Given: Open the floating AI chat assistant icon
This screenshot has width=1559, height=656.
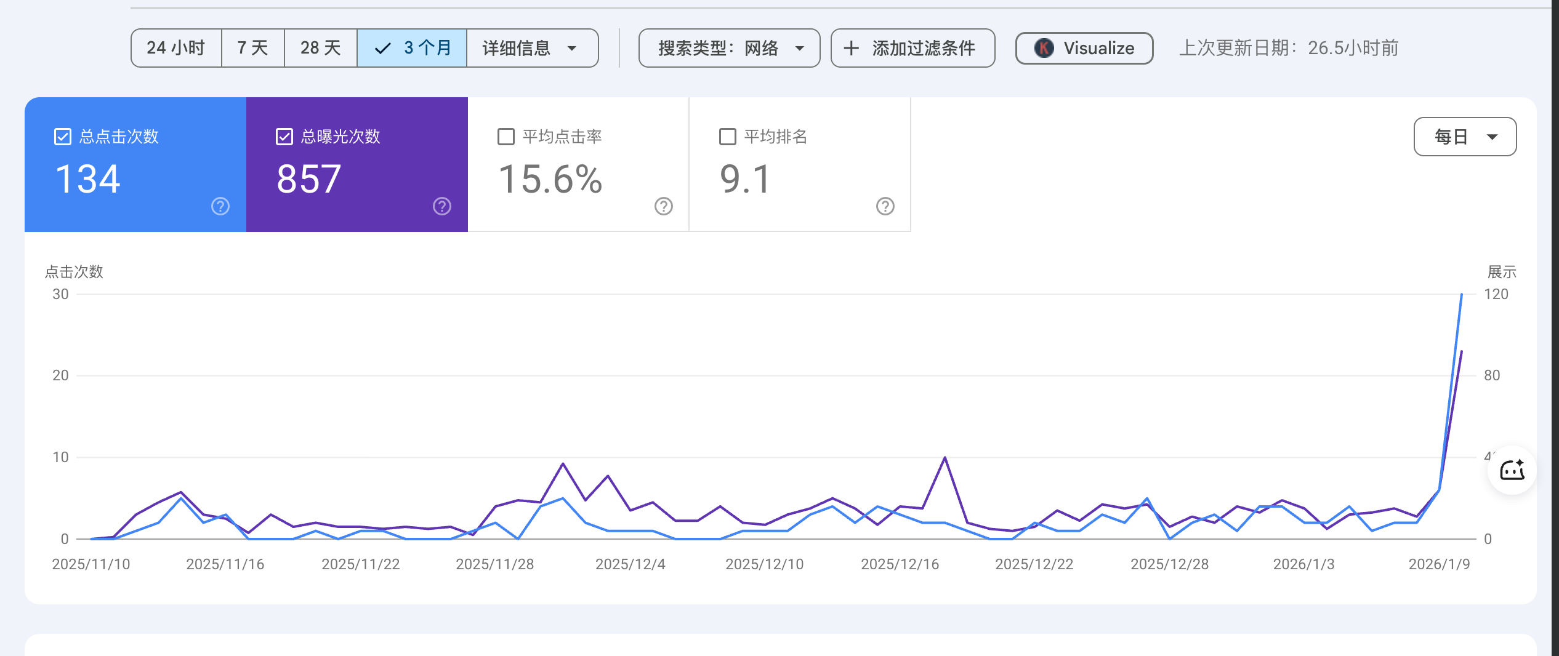Looking at the screenshot, I should [x=1512, y=471].
